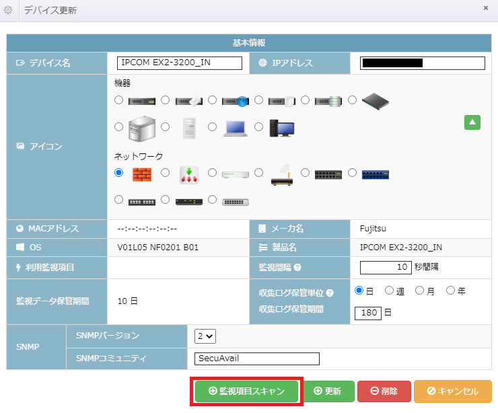Collapse icon list with green arrow button
This screenshot has width=498, height=413.
tap(472, 122)
